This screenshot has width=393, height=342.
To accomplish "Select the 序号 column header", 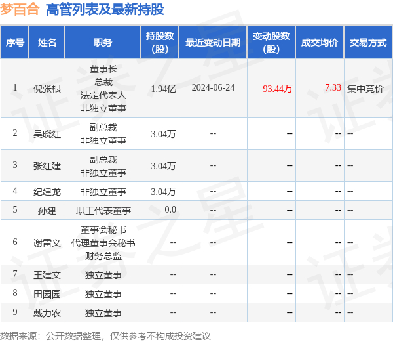I will click(15, 42).
